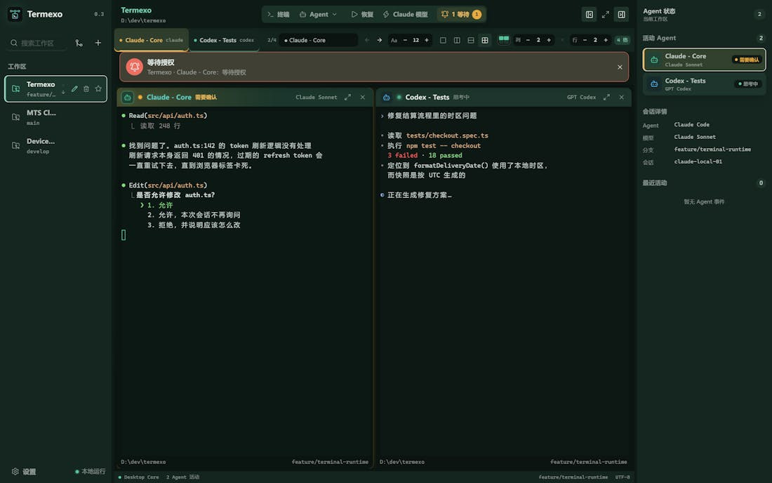Screen dimensions: 772x483
Task: Add a new workspace with the plus icon
Action: [98, 43]
